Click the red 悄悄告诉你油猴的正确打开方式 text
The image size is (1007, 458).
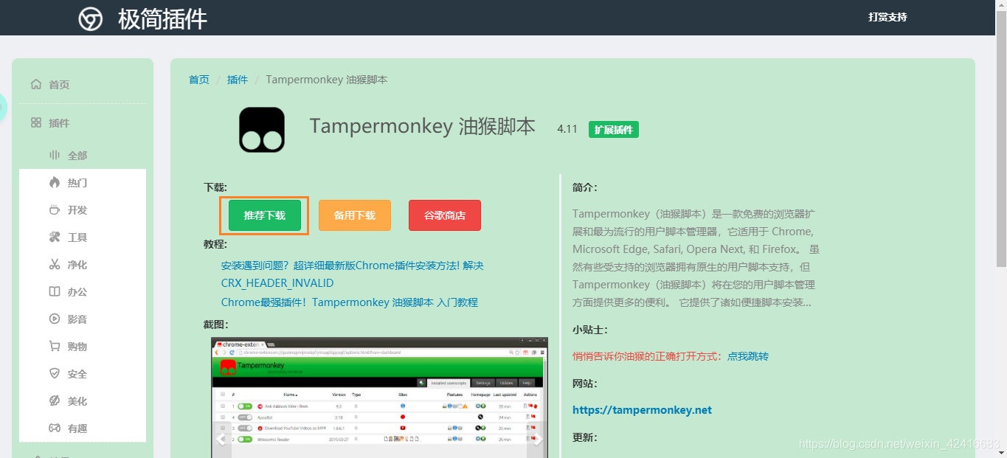[x=648, y=356]
